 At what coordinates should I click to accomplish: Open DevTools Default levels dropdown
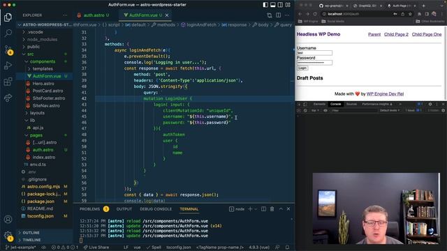(x=390, y=110)
